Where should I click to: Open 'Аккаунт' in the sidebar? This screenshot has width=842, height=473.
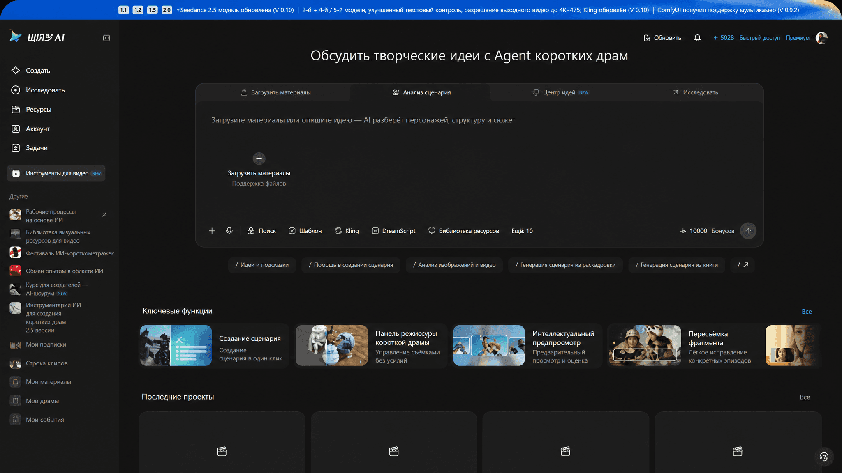point(31,129)
